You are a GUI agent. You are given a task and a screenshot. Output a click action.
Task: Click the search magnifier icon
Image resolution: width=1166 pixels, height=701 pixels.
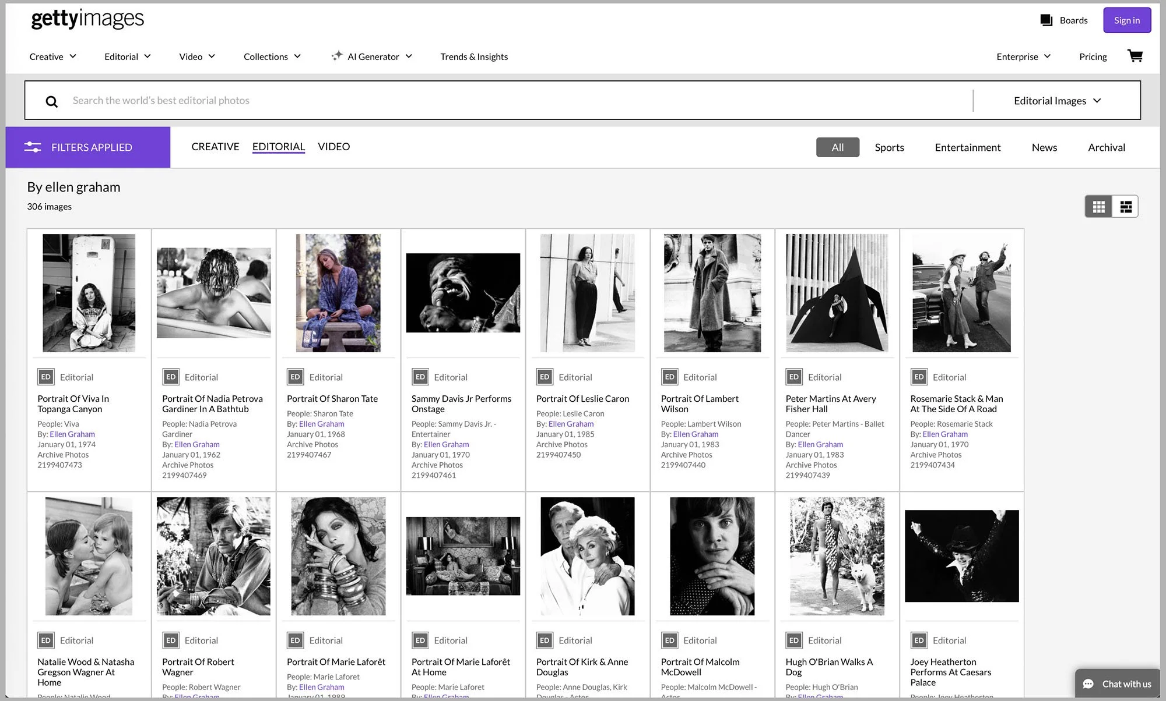[52, 101]
